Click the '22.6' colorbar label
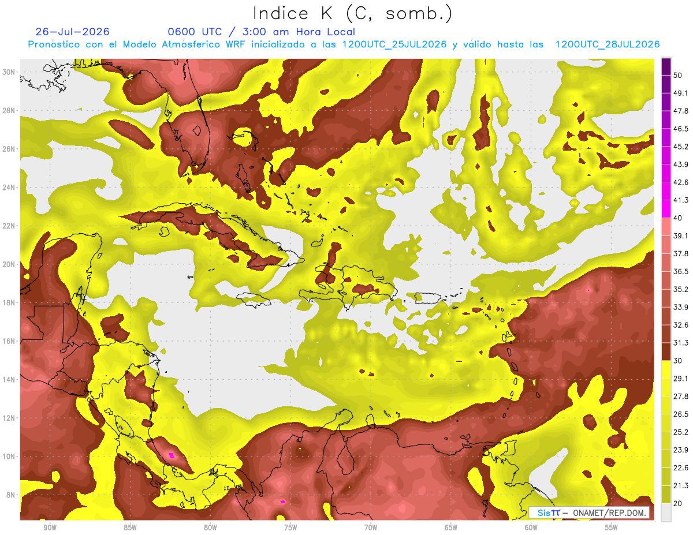 point(681,467)
